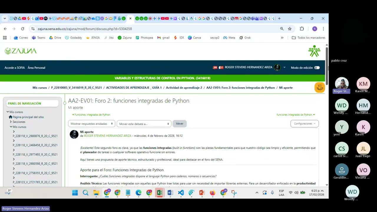
Task: Click the Zajuna logo
Action: pos(21,51)
